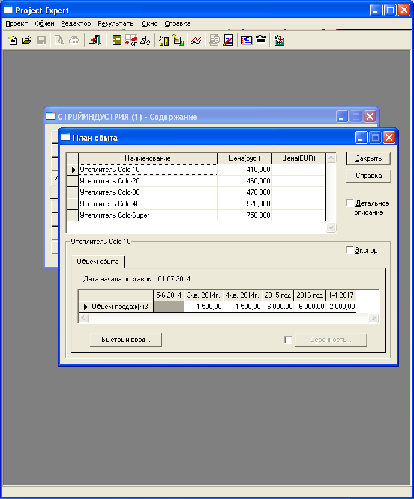Click the print preview icon
Image resolution: width=414 pixels, height=499 pixels.
(59, 40)
